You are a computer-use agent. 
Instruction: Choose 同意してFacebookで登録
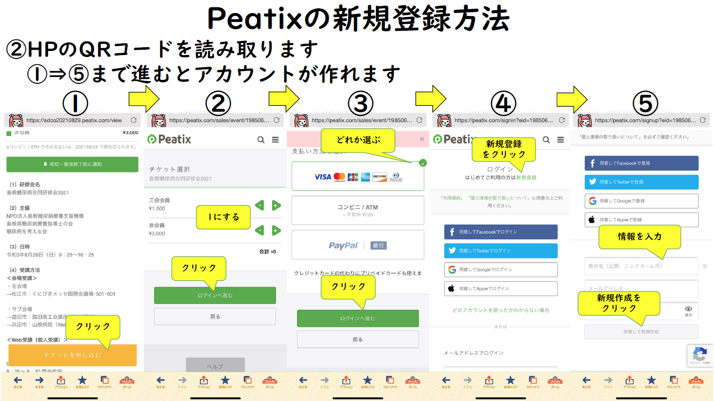[x=641, y=163]
